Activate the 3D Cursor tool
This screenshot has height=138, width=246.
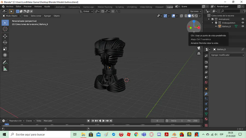5,29
